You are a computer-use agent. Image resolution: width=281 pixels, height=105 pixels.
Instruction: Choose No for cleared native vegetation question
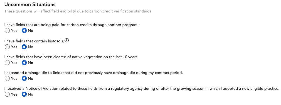point(24,63)
